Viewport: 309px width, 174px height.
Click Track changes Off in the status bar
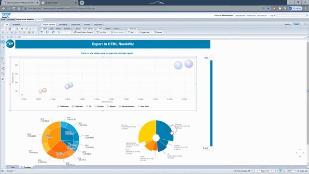[242, 171]
